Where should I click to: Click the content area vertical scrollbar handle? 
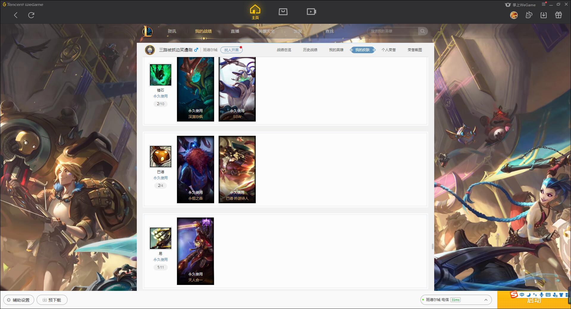pyautogui.click(x=432, y=247)
